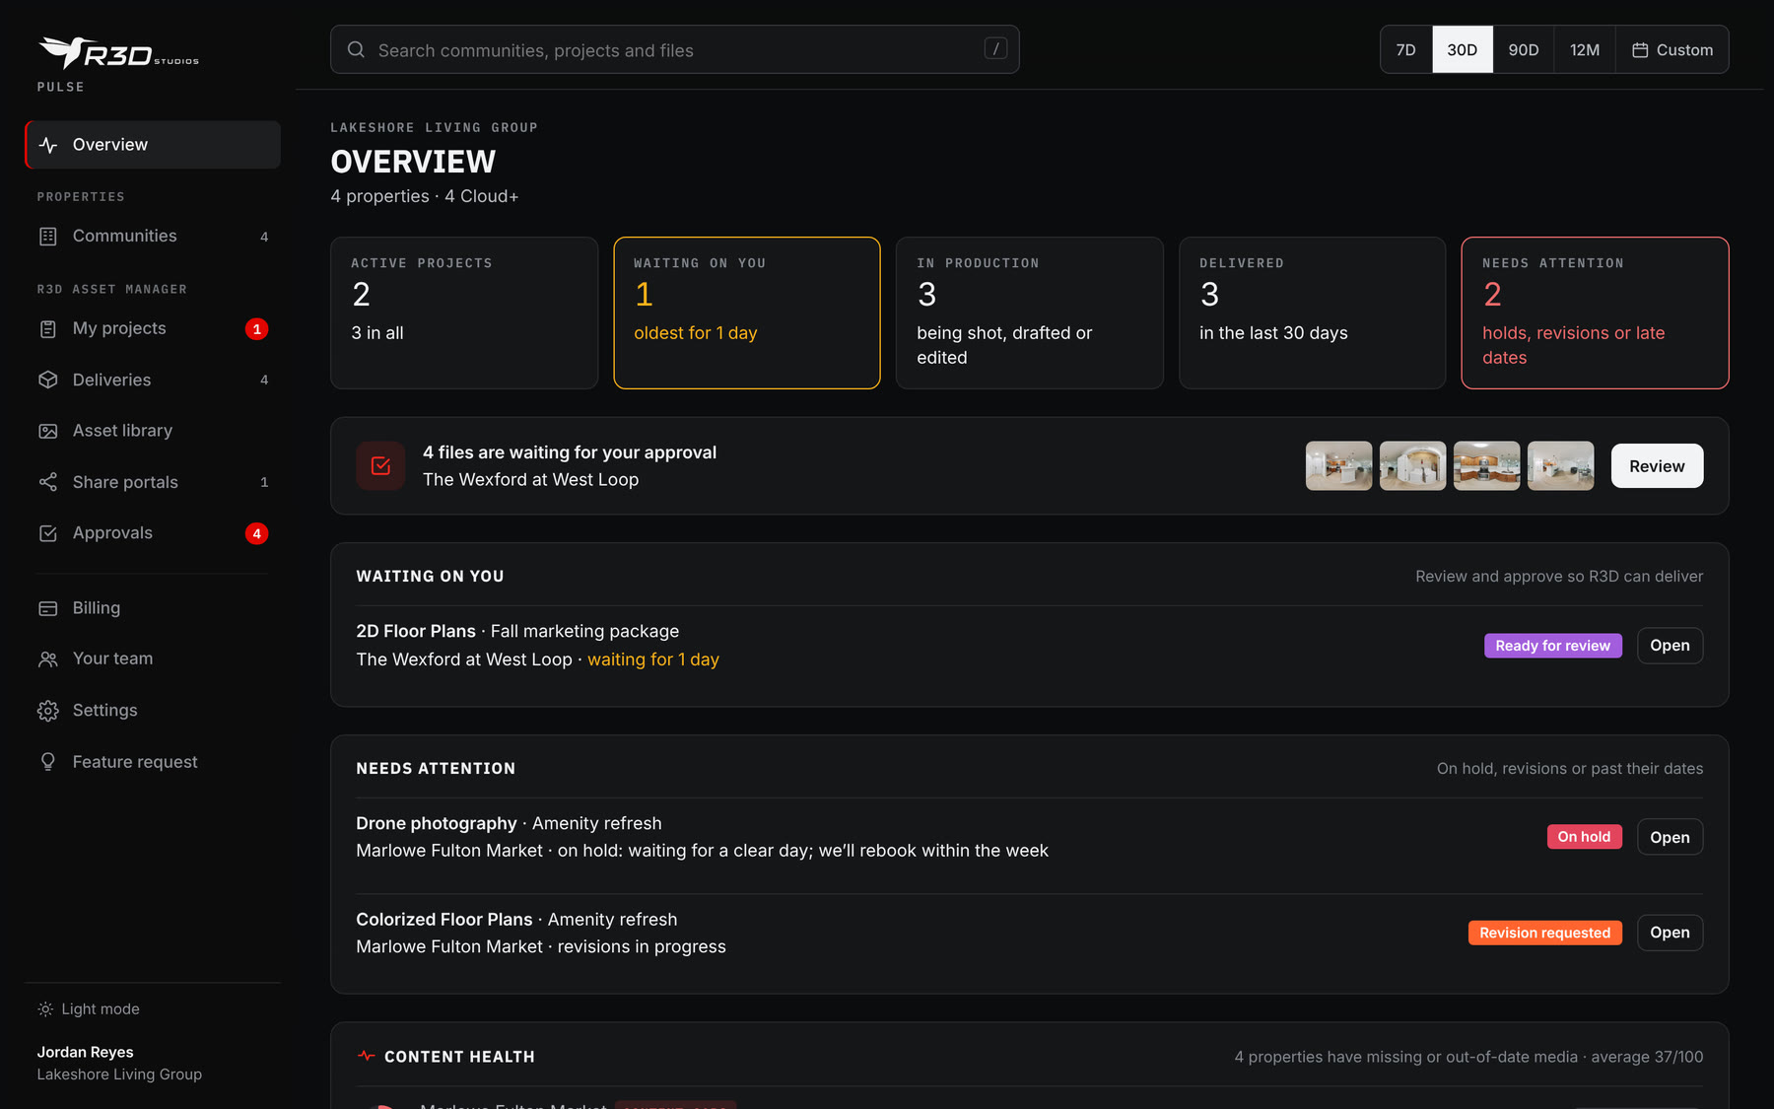Click the Deliveries box icon
This screenshot has height=1109, width=1774.
(x=47, y=380)
